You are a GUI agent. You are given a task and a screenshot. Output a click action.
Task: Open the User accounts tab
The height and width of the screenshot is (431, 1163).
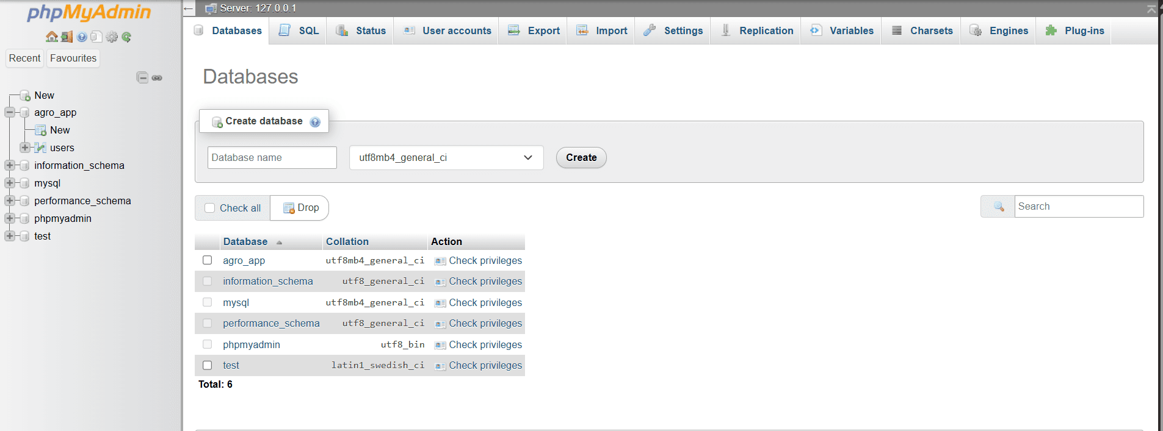pos(446,30)
